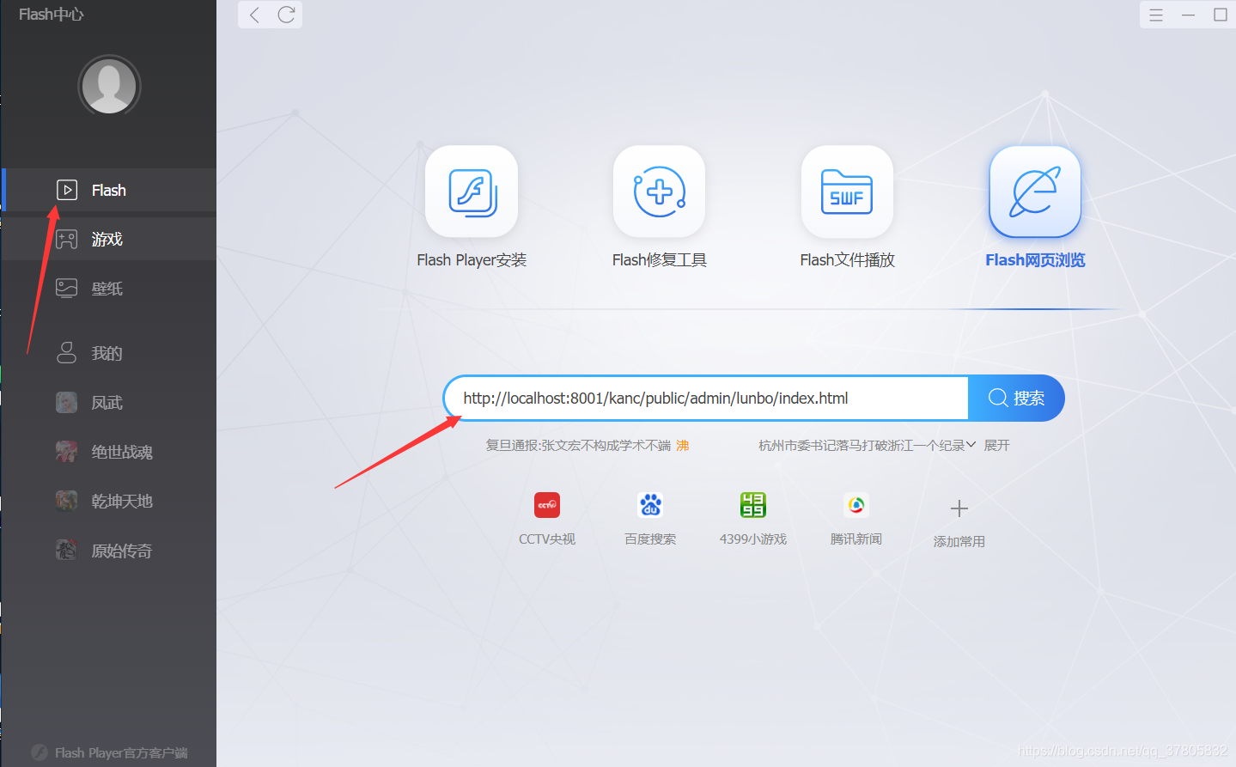Screen dimensions: 1236x767
Task: Click Flash Player官方客户端 footer label
Action: click(x=121, y=752)
